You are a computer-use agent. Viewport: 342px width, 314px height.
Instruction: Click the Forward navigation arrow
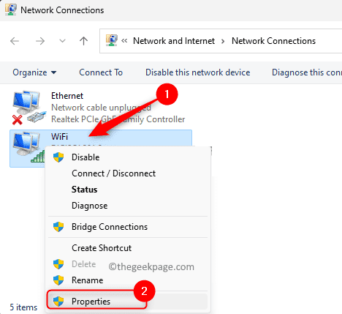[x=40, y=41]
